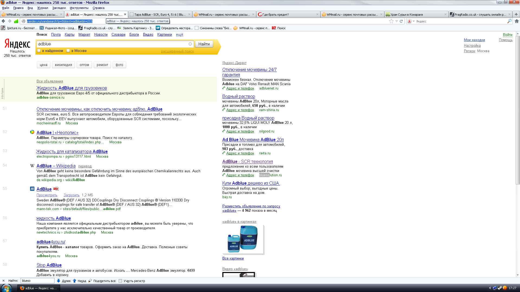Click the Home icon in the toolbar
Image resolution: width=520 pixels, height=292 pixels.
(x=517, y=21)
